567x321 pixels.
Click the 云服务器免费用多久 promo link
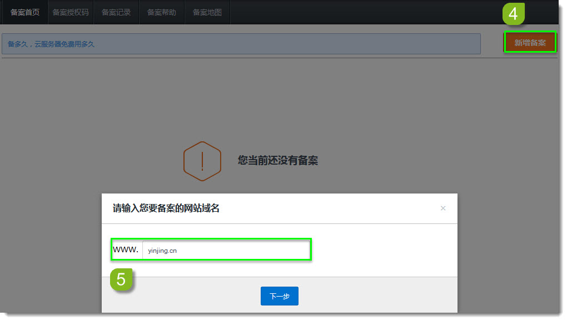[64, 44]
